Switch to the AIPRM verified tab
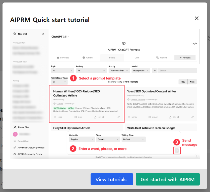The width and height of the screenshot is (210, 192). [x=88, y=58]
